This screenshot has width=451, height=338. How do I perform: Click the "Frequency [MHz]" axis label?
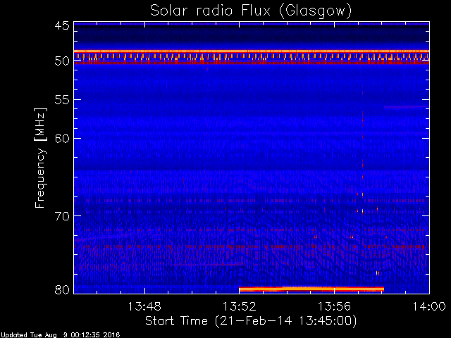pos(40,158)
